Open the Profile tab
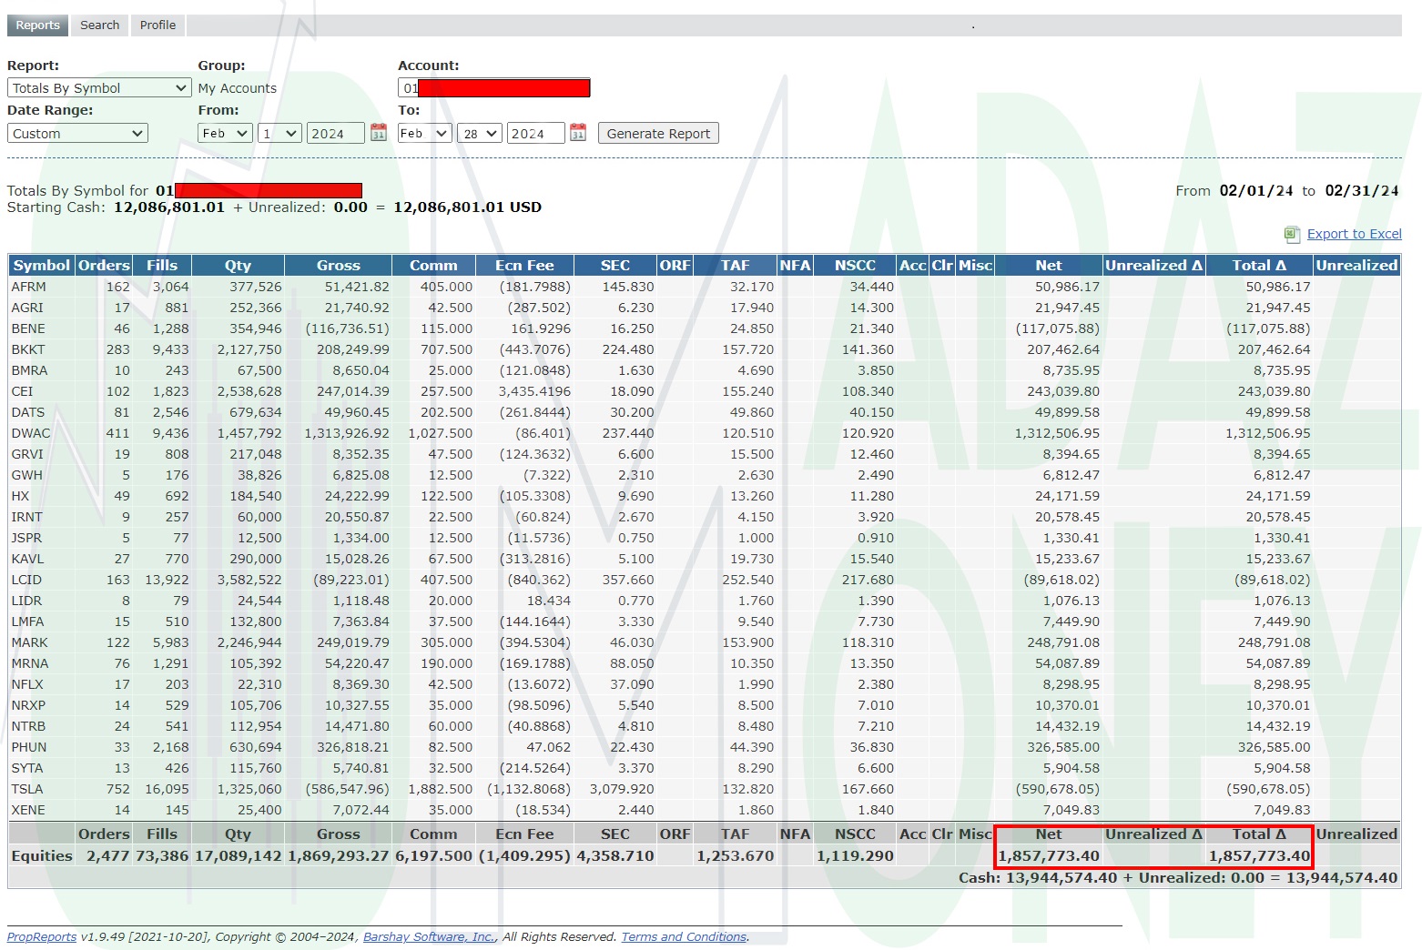1422x950 pixels. [157, 25]
